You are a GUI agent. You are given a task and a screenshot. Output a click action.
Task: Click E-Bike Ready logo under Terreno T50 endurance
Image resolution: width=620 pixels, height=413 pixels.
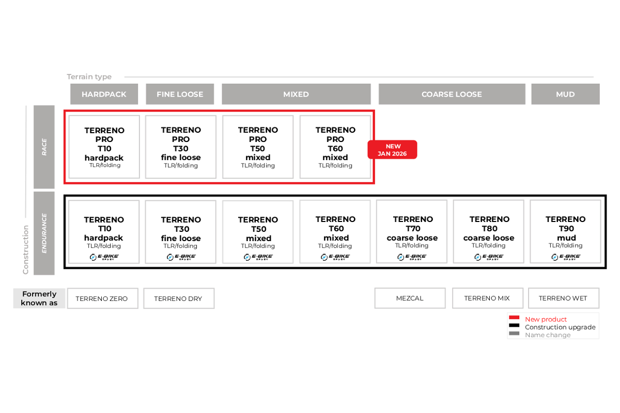258,257
